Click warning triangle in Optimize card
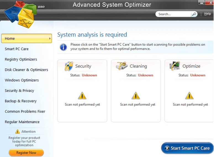 tap(189, 95)
